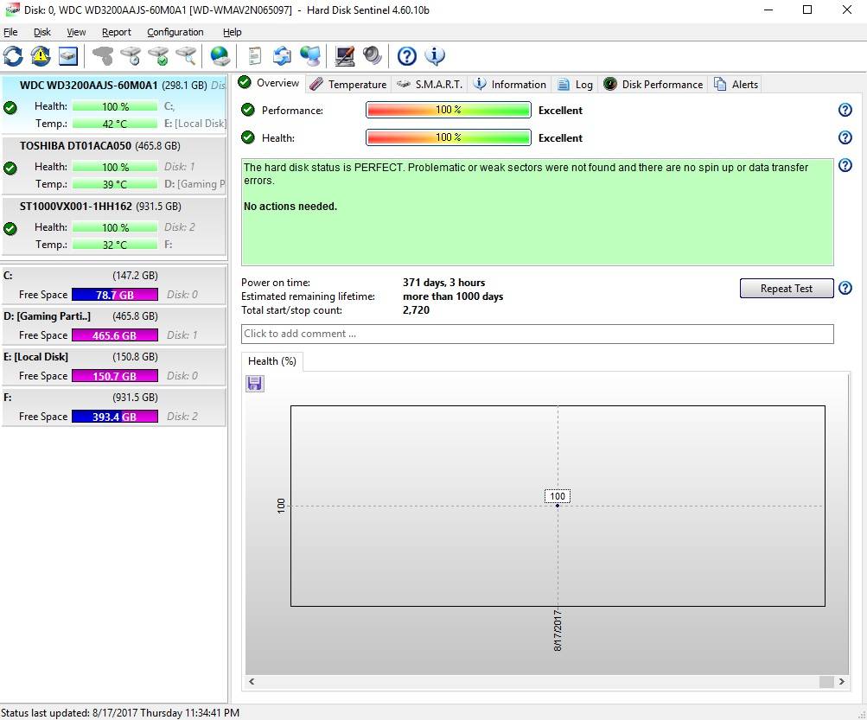Select the WDC WD3200AAJS-60M0A1 disk entry
Image resolution: width=867 pixels, height=720 pixels.
[x=114, y=105]
